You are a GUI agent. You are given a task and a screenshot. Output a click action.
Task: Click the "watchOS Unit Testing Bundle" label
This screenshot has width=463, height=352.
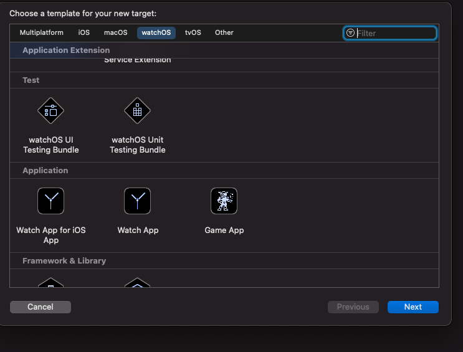138,145
